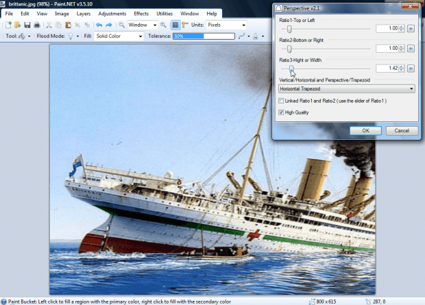This screenshot has width=425, height=305.
Task: Open the Fill Solid Color dropdown
Action: pos(119,36)
